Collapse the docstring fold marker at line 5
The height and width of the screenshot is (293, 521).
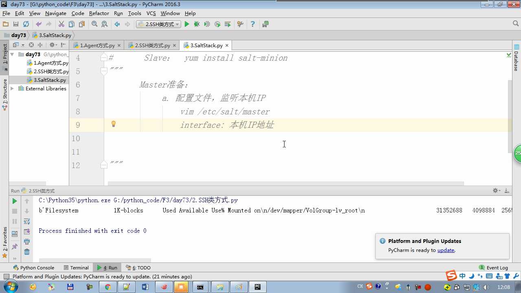click(x=104, y=71)
